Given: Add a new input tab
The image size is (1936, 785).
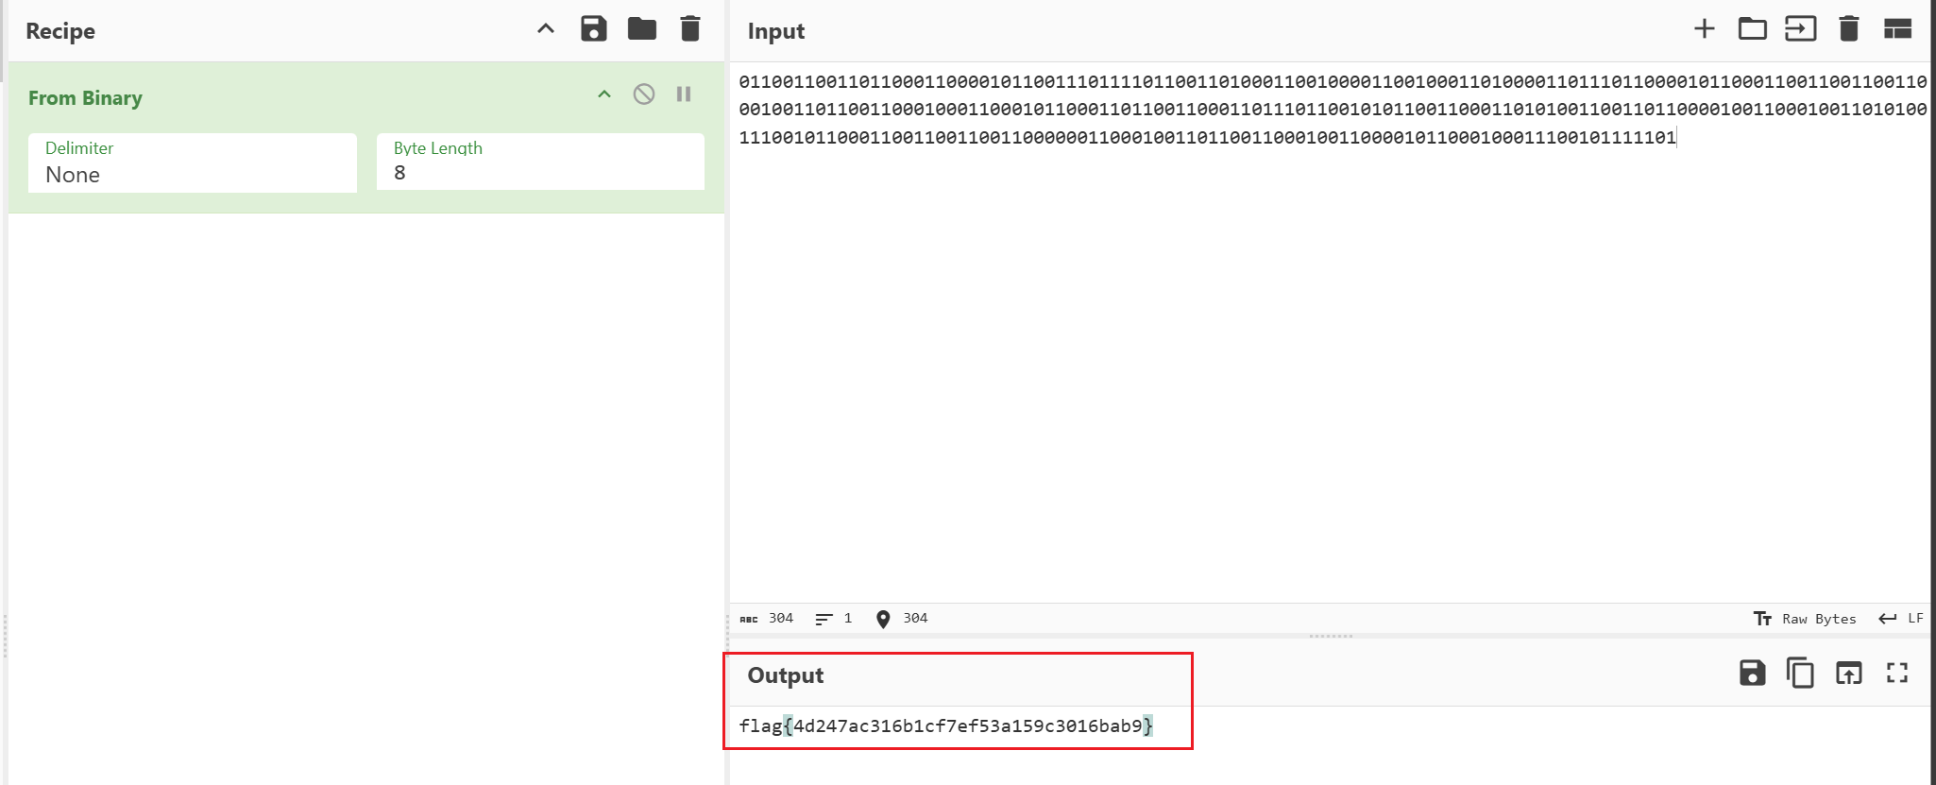Looking at the screenshot, I should tap(1704, 29).
